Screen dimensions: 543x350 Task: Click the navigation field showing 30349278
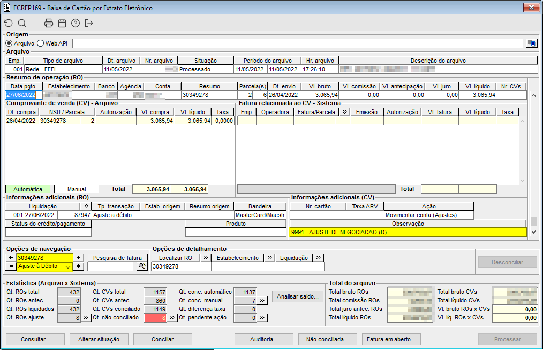click(x=44, y=257)
